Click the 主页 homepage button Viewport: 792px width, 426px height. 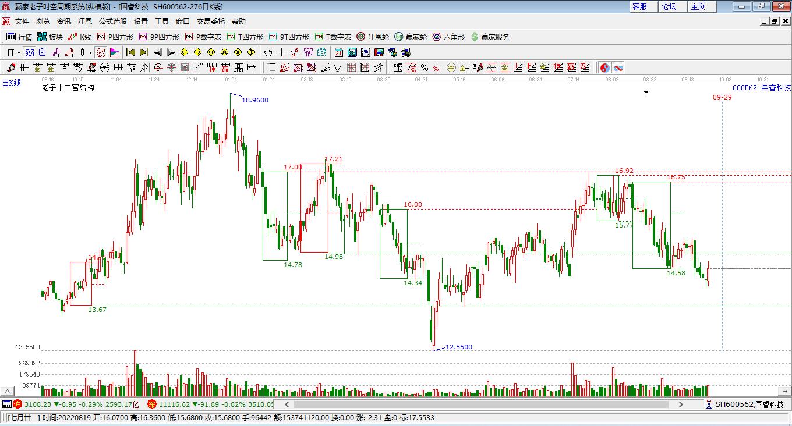pos(702,6)
